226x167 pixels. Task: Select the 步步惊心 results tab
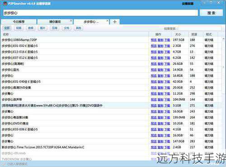91,22
